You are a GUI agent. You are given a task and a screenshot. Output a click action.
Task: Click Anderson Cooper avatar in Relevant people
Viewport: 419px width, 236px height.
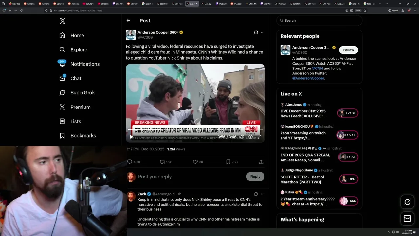point(285,50)
